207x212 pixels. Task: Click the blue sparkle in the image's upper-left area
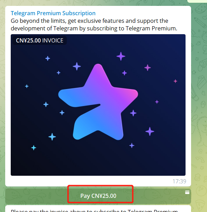[47, 58]
